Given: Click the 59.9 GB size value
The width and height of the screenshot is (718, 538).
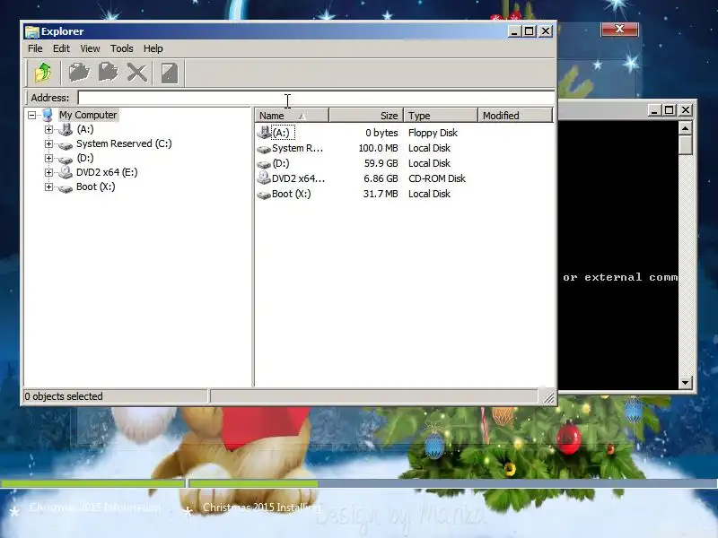Looking at the screenshot, I should (x=381, y=163).
